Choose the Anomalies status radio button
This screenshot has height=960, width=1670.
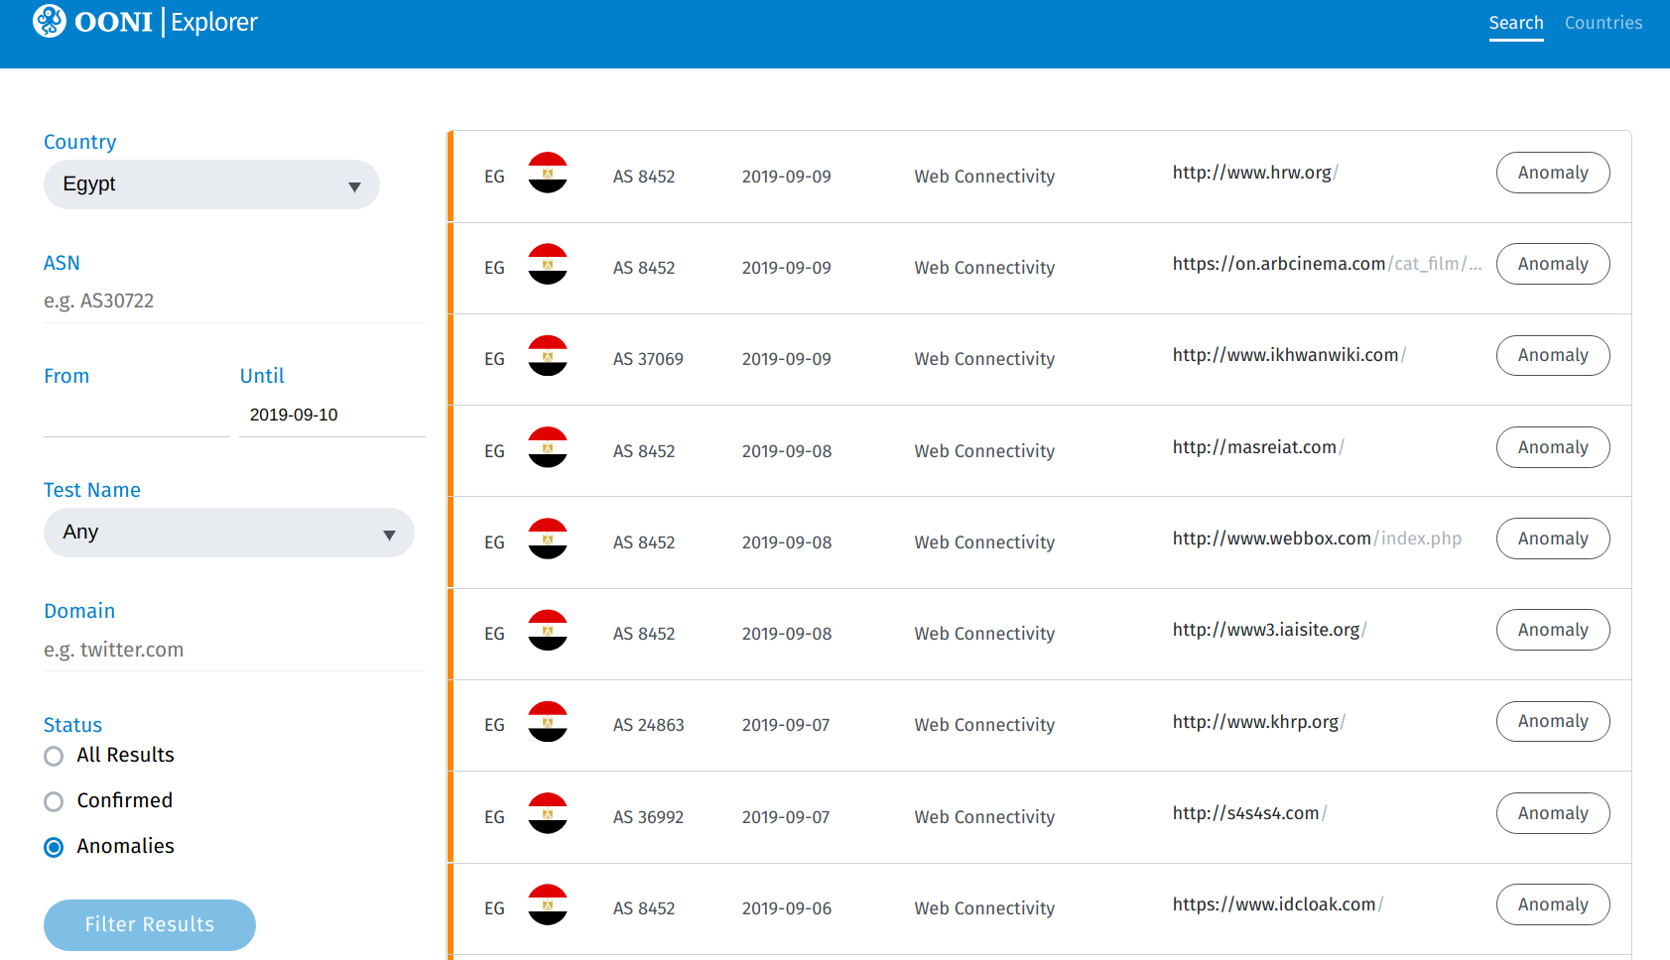point(54,848)
